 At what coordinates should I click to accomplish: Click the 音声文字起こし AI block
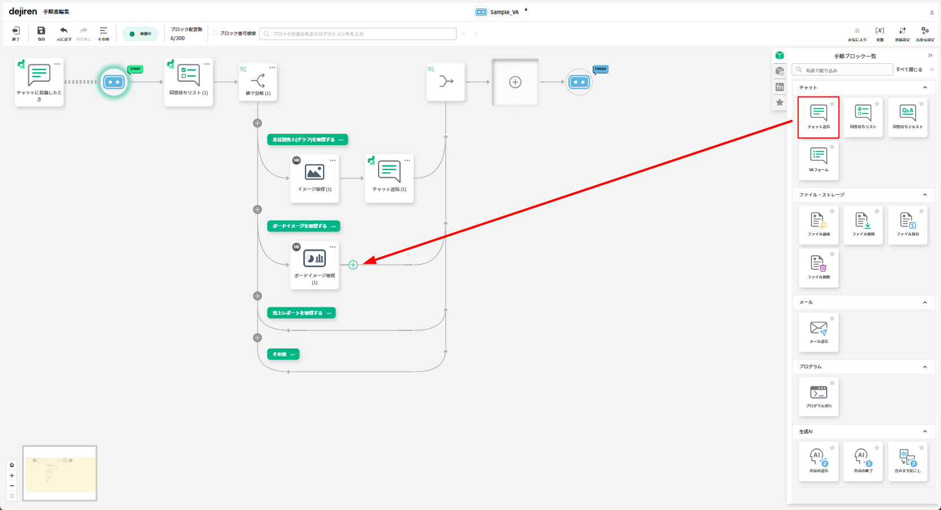pos(907,461)
